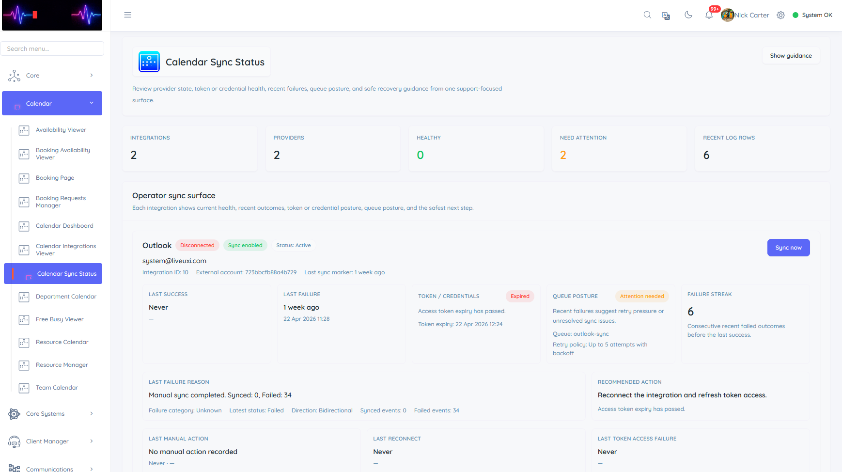Open the settings gear icon in header
842x472 pixels.
pyautogui.click(x=780, y=15)
